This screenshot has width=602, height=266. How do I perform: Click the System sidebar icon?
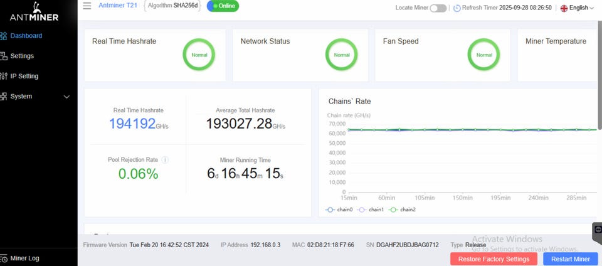click(x=4, y=97)
